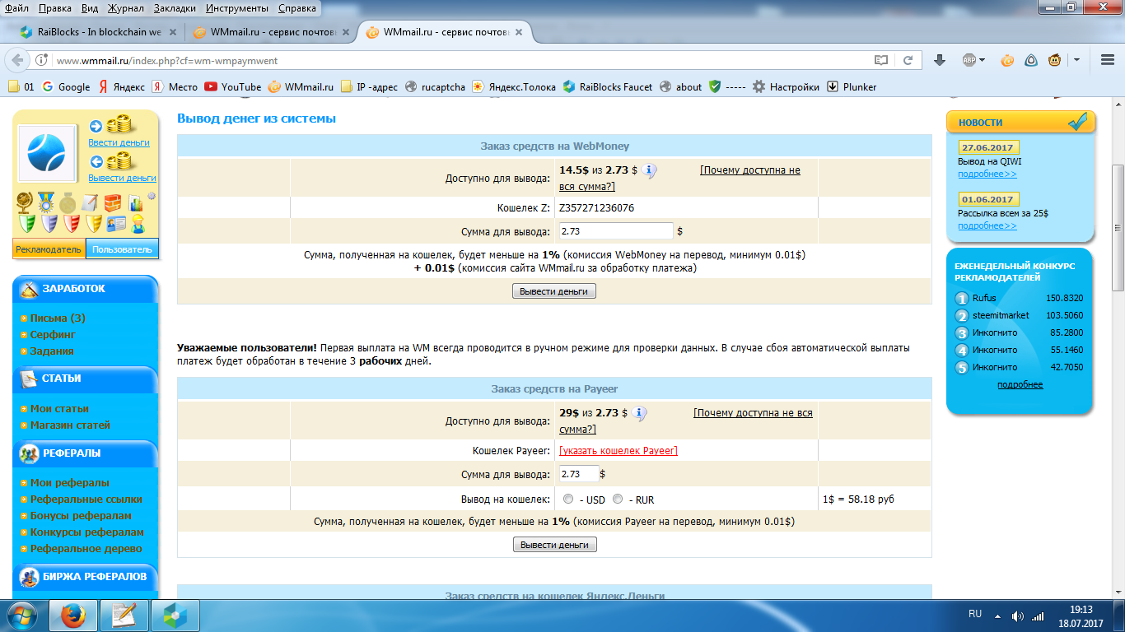Open the Инструменты menu
The height and width of the screenshot is (632, 1125).
click(x=237, y=8)
